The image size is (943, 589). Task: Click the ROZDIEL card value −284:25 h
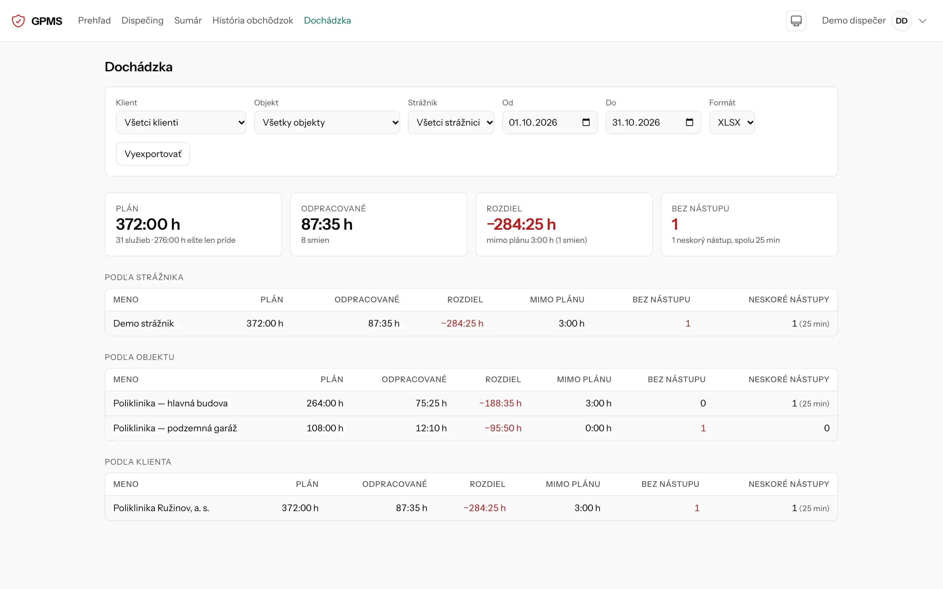(x=521, y=224)
